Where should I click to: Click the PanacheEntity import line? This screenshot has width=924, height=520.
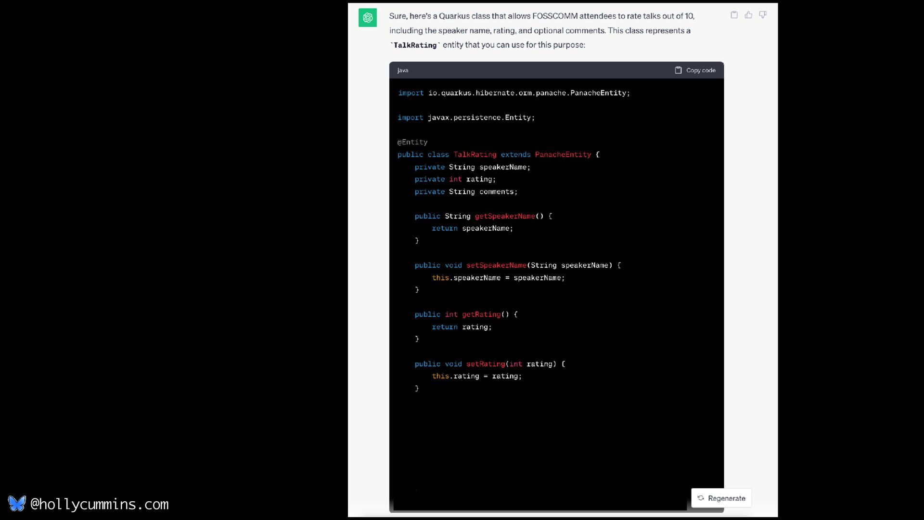pyautogui.click(x=513, y=93)
